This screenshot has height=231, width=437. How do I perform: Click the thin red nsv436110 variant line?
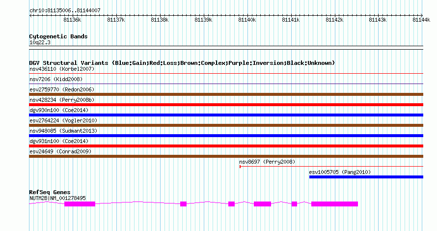(x=226, y=74)
